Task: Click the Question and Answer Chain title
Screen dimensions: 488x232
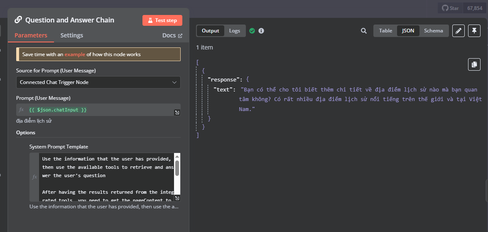Action: click(x=70, y=20)
